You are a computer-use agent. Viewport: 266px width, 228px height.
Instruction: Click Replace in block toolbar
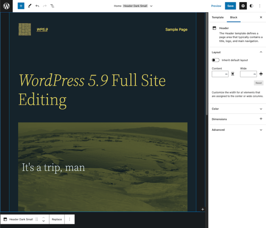tap(57, 219)
